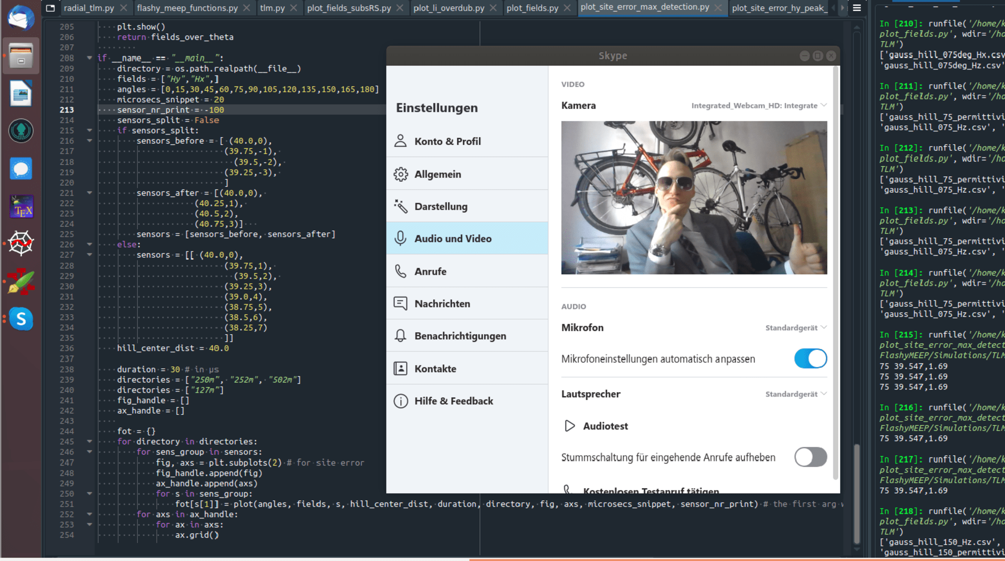The width and height of the screenshot is (1005, 561).
Task: Open the Spyder IDE dock icon
Action: pyautogui.click(x=21, y=244)
